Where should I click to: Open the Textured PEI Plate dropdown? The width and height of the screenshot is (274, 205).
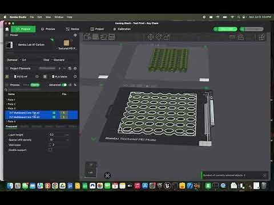click(67, 48)
